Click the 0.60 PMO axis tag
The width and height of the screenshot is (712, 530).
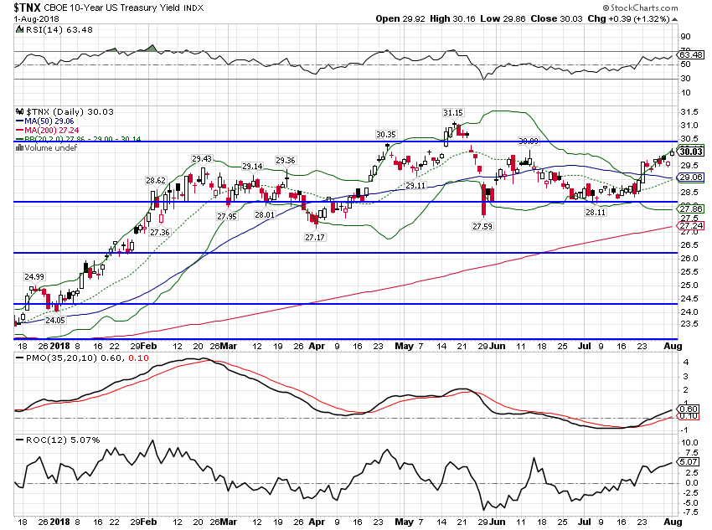coord(689,409)
